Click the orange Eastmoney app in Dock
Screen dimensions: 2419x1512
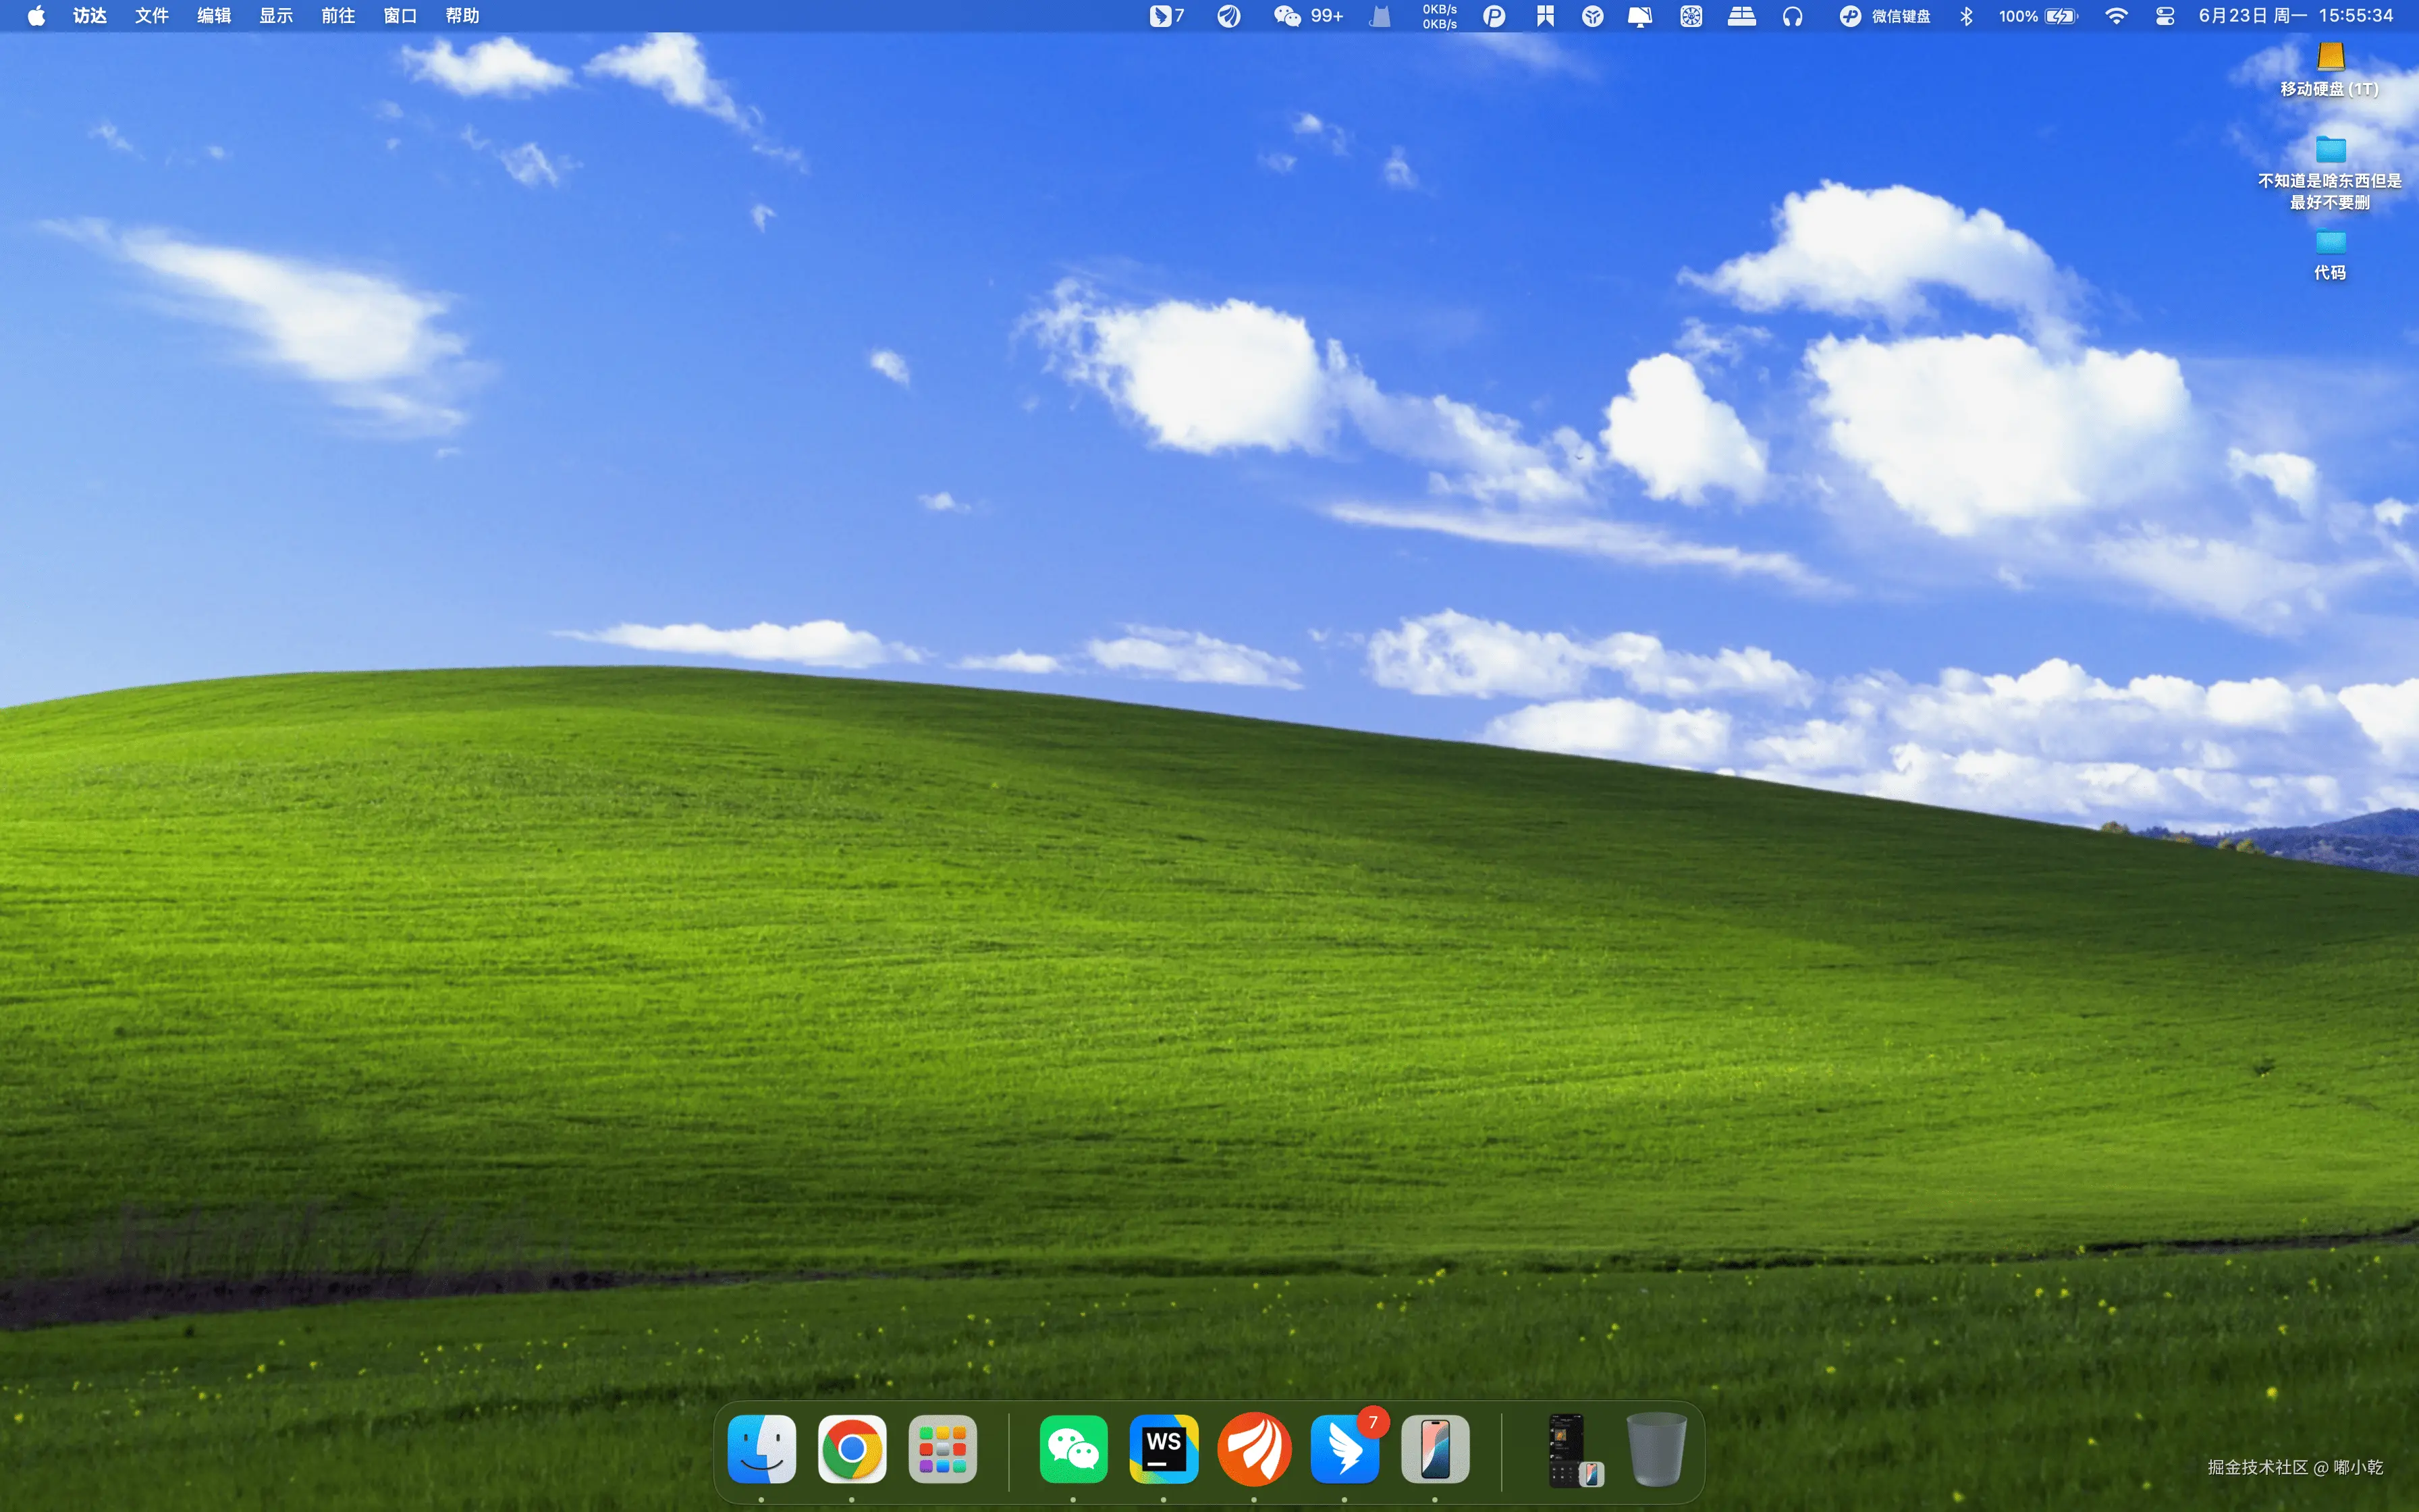pyautogui.click(x=1255, y=1449)
